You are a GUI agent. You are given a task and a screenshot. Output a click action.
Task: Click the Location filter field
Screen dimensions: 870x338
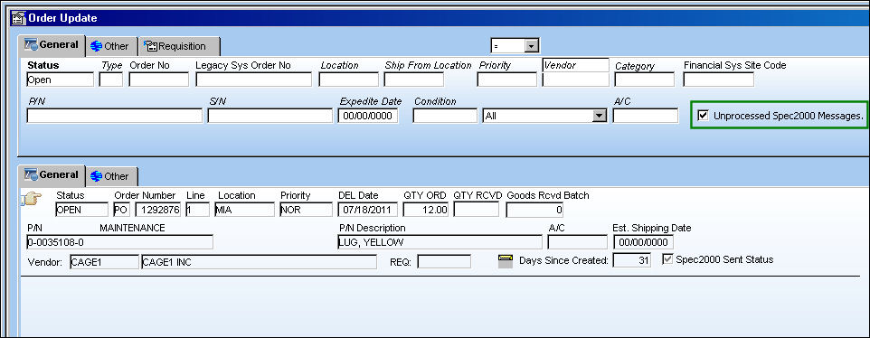pos(348,80)
